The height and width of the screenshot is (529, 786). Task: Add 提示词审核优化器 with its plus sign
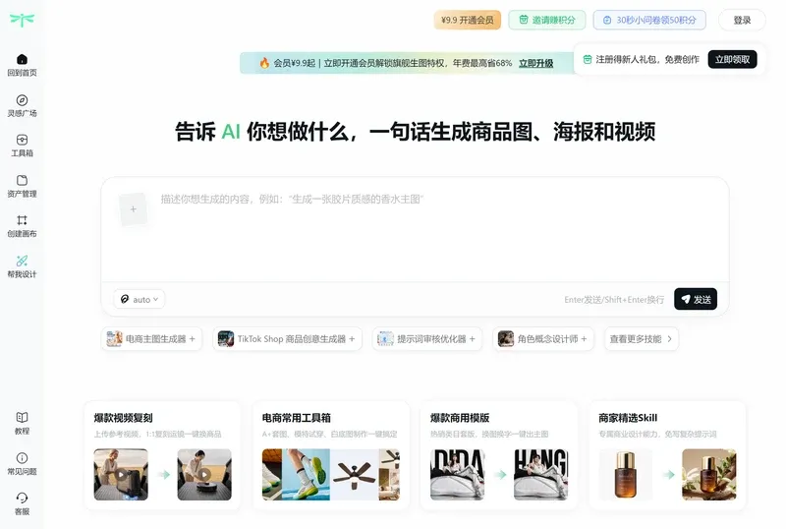click(x=473, y=339)
